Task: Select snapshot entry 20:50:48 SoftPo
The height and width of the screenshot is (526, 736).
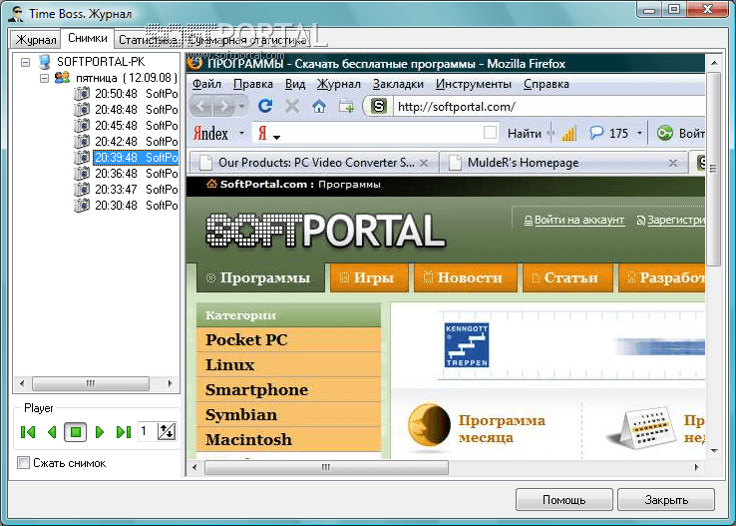Action: click(136, 94)
